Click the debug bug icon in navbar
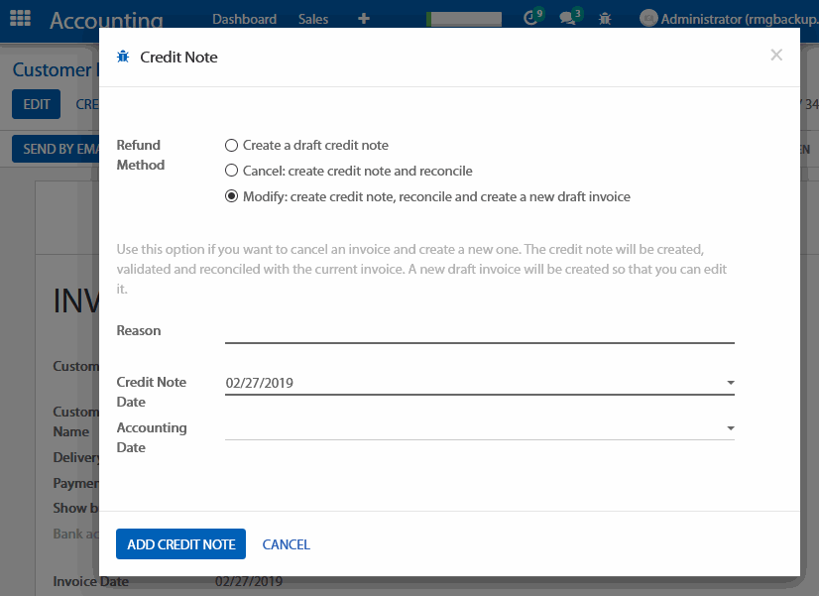This screenshot has height=596, width=819. (605, 19)
